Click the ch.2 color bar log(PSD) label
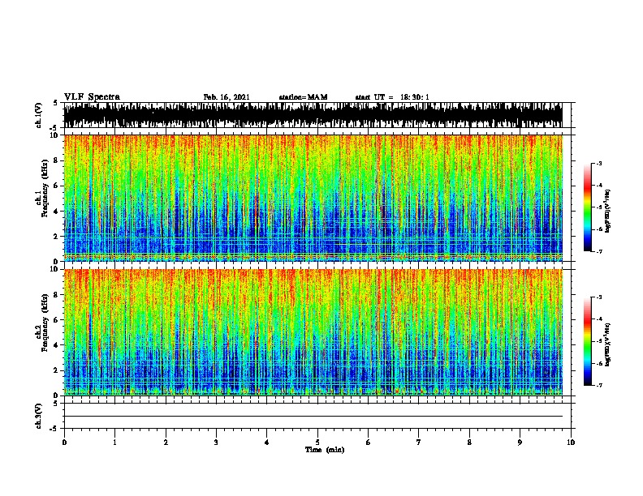Image resolution: width=643 pixels, height=496 pixels. [608, 344]
